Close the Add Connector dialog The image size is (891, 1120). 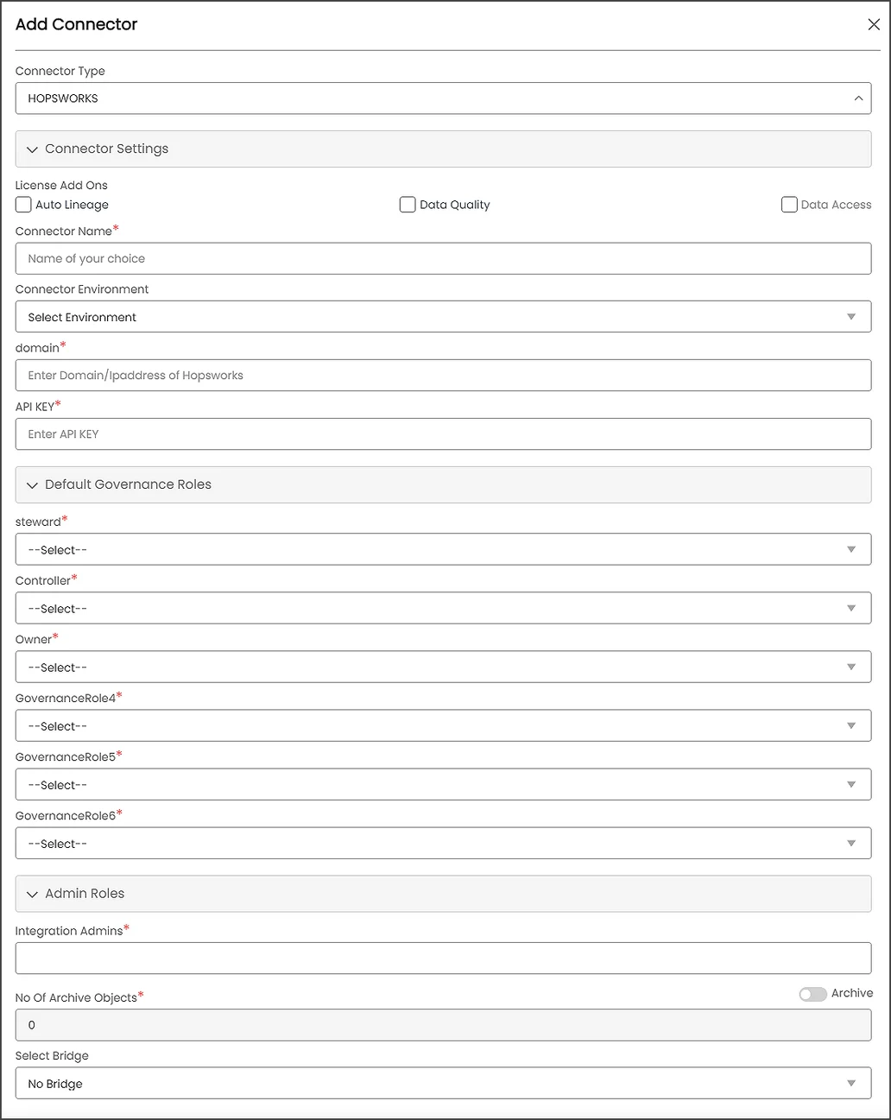pyautogui.click(x=874, y=25)
